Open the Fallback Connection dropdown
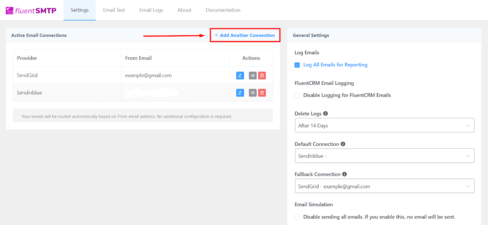 tap(385, 186)
